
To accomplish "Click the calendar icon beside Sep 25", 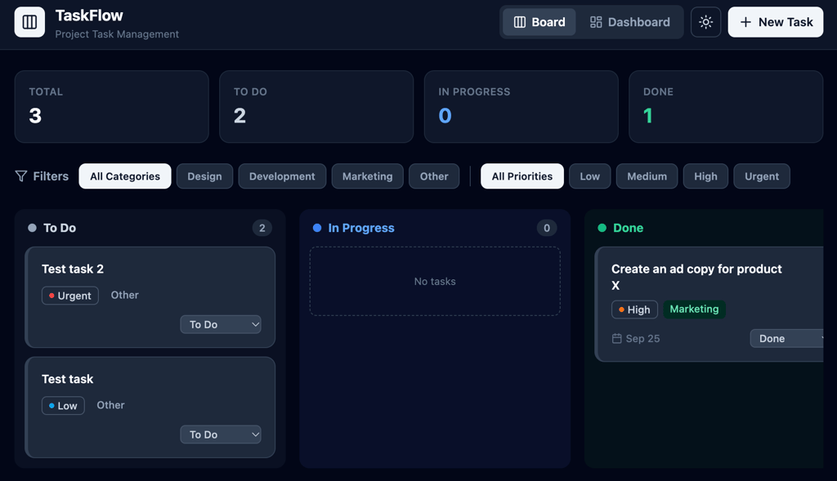I will [x=616, y=339].
